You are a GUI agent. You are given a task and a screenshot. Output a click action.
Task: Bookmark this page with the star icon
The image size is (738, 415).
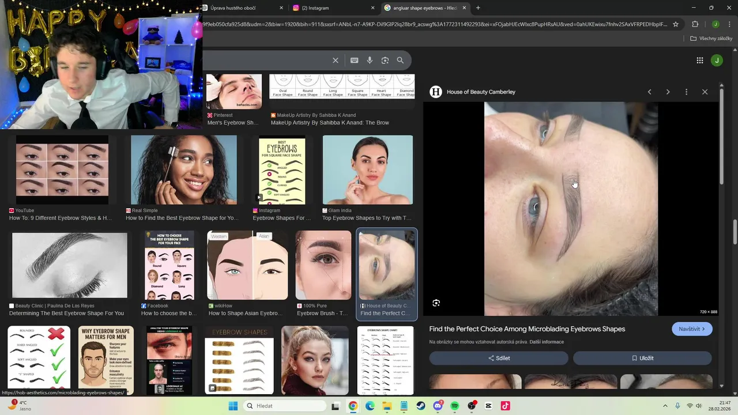click(676, 24)
